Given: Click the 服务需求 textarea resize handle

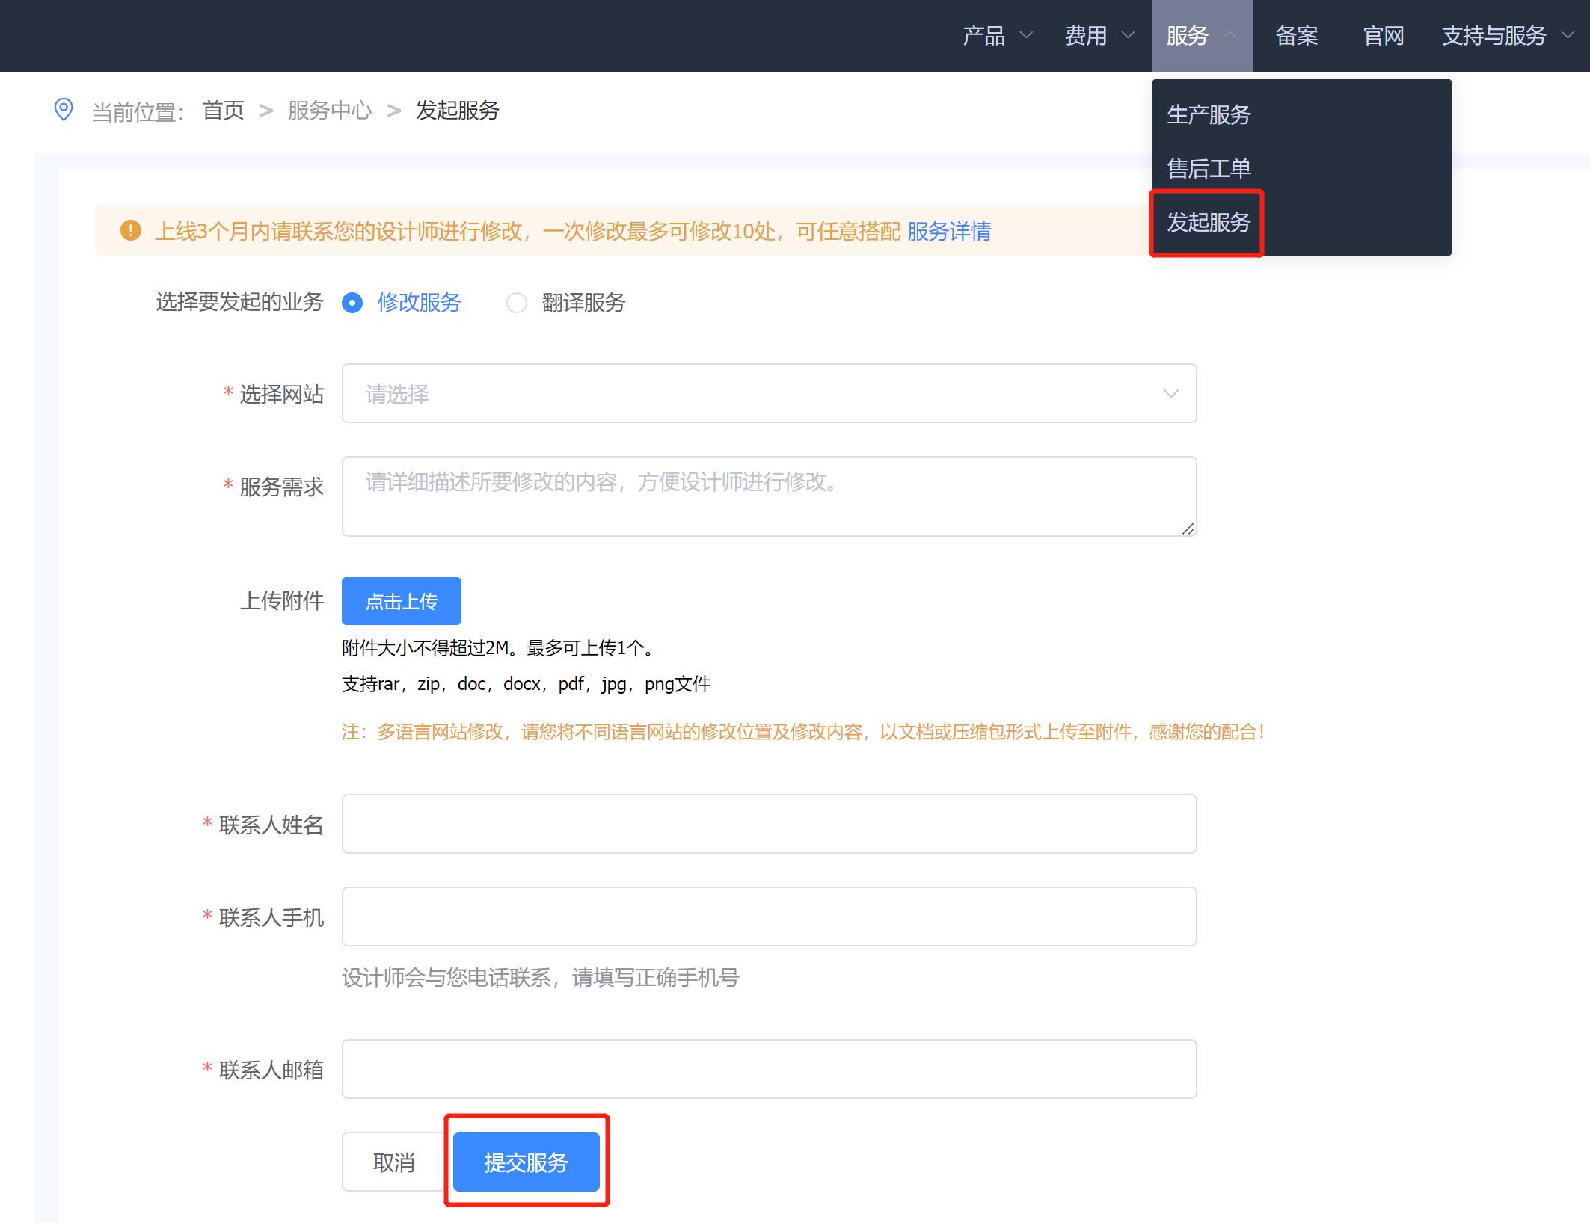Looking at the screenshot, I should (x=1188, y=528).
